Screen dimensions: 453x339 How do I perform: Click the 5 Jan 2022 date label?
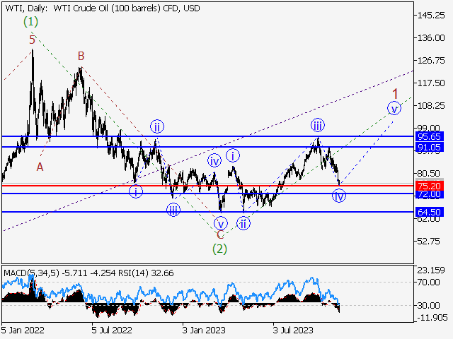click(x=23, y=330)
